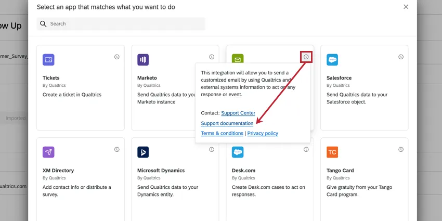Open info tooltip on Tickets card
This screenshot has height=221, width=442.
pos(117,57)
